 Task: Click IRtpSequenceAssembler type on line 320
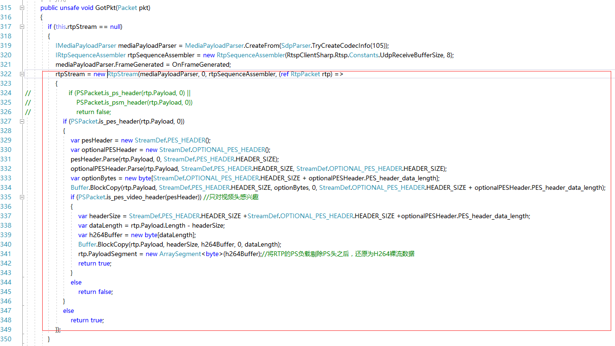(91, 55)
